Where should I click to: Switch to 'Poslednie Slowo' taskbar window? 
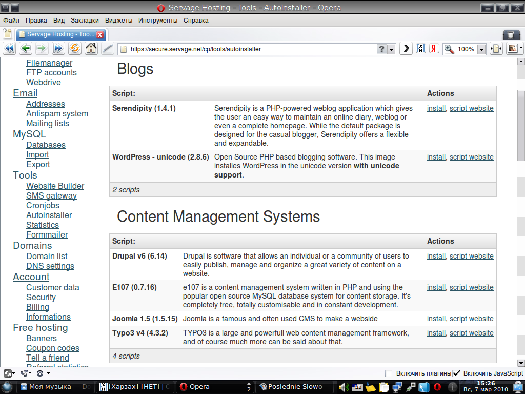pyautogui.click(x=295, y=387)
